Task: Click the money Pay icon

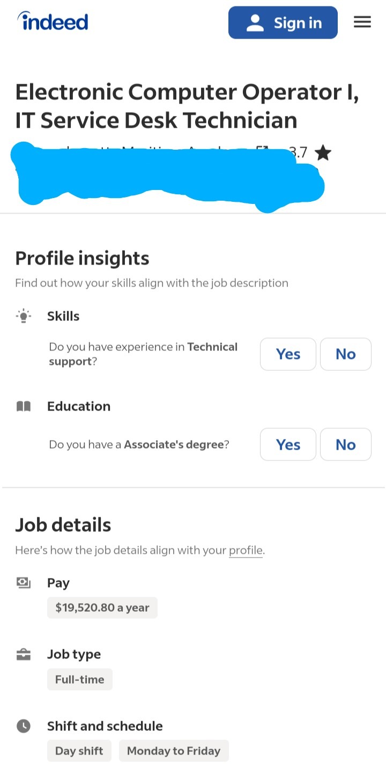Action: pyautogui.click(x=24, y=583)
